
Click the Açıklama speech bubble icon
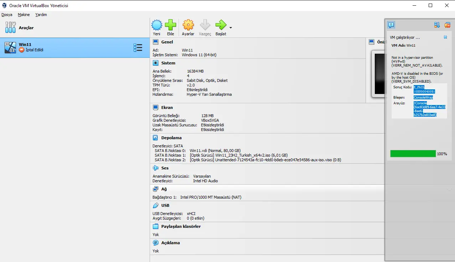(x=155, y=243)
